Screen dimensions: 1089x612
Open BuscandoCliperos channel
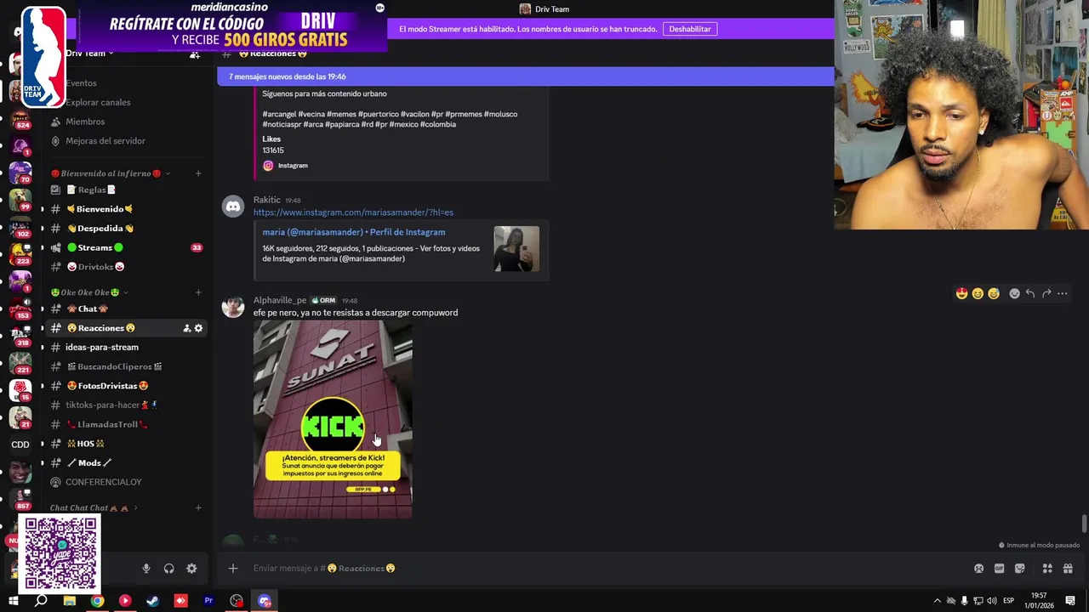[128, 366]
